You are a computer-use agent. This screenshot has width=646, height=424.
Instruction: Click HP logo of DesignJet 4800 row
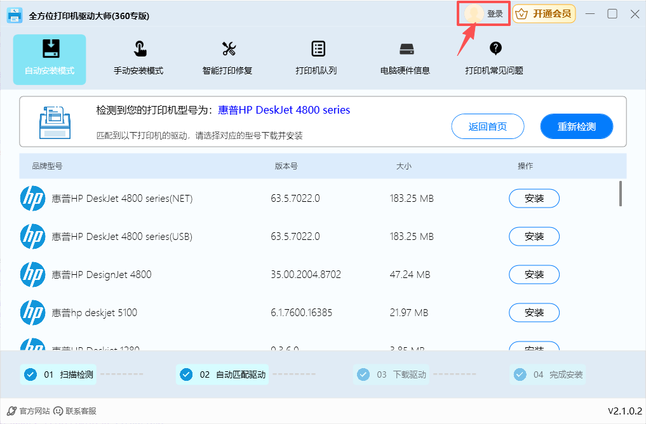click(x=32, y=275)
